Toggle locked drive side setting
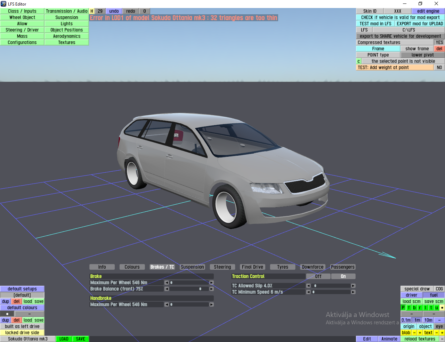 pyautogui.click(x=22, y=333)
